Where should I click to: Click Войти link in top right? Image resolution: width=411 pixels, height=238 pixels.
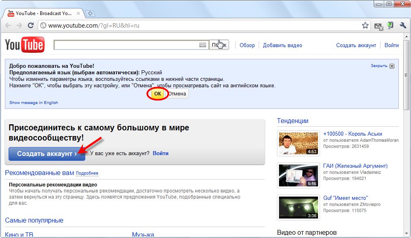coord(392,45)
